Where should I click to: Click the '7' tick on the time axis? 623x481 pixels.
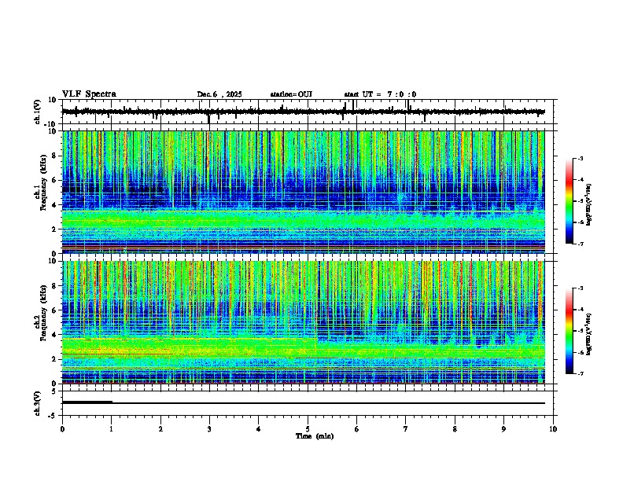(406, 429)
